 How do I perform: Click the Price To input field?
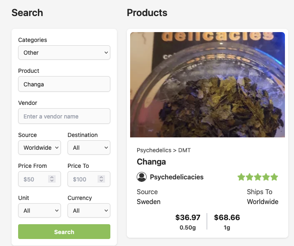pos(83,179)
